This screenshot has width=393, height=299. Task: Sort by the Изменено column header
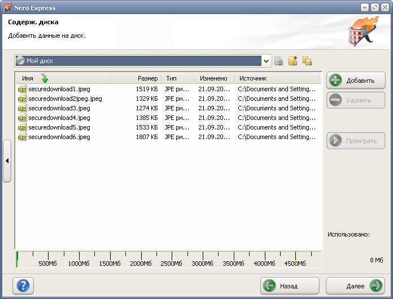click(x=213, y=78)
